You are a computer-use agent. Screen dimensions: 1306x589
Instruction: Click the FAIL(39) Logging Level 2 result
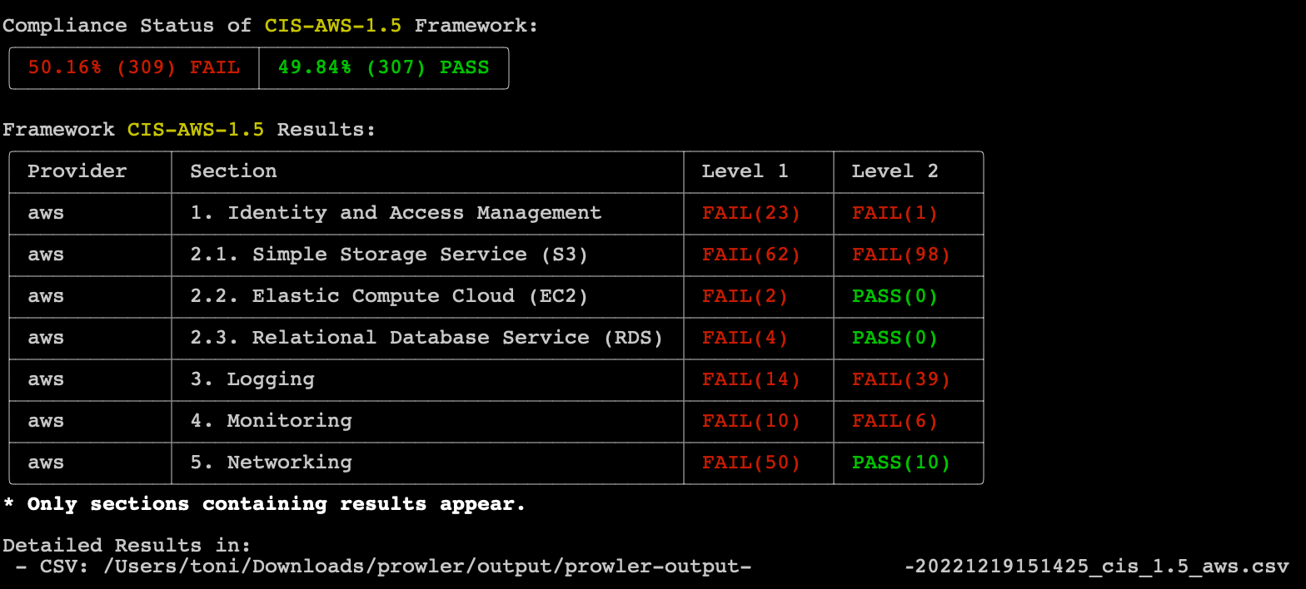tap(900, 379)
